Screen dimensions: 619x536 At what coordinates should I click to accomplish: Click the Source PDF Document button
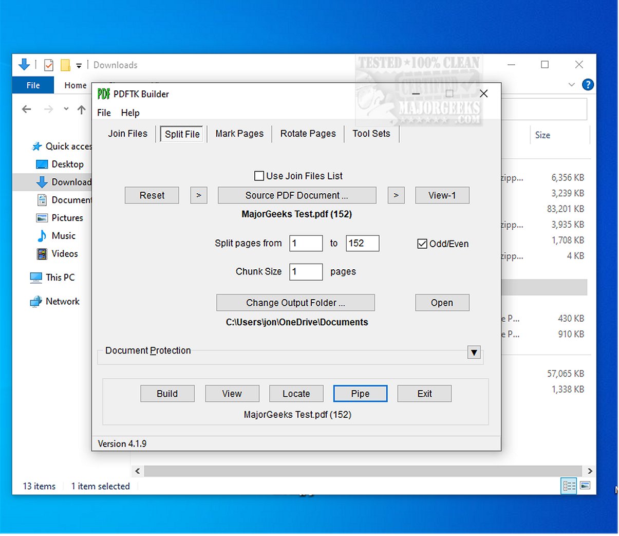tap(296, 196)
